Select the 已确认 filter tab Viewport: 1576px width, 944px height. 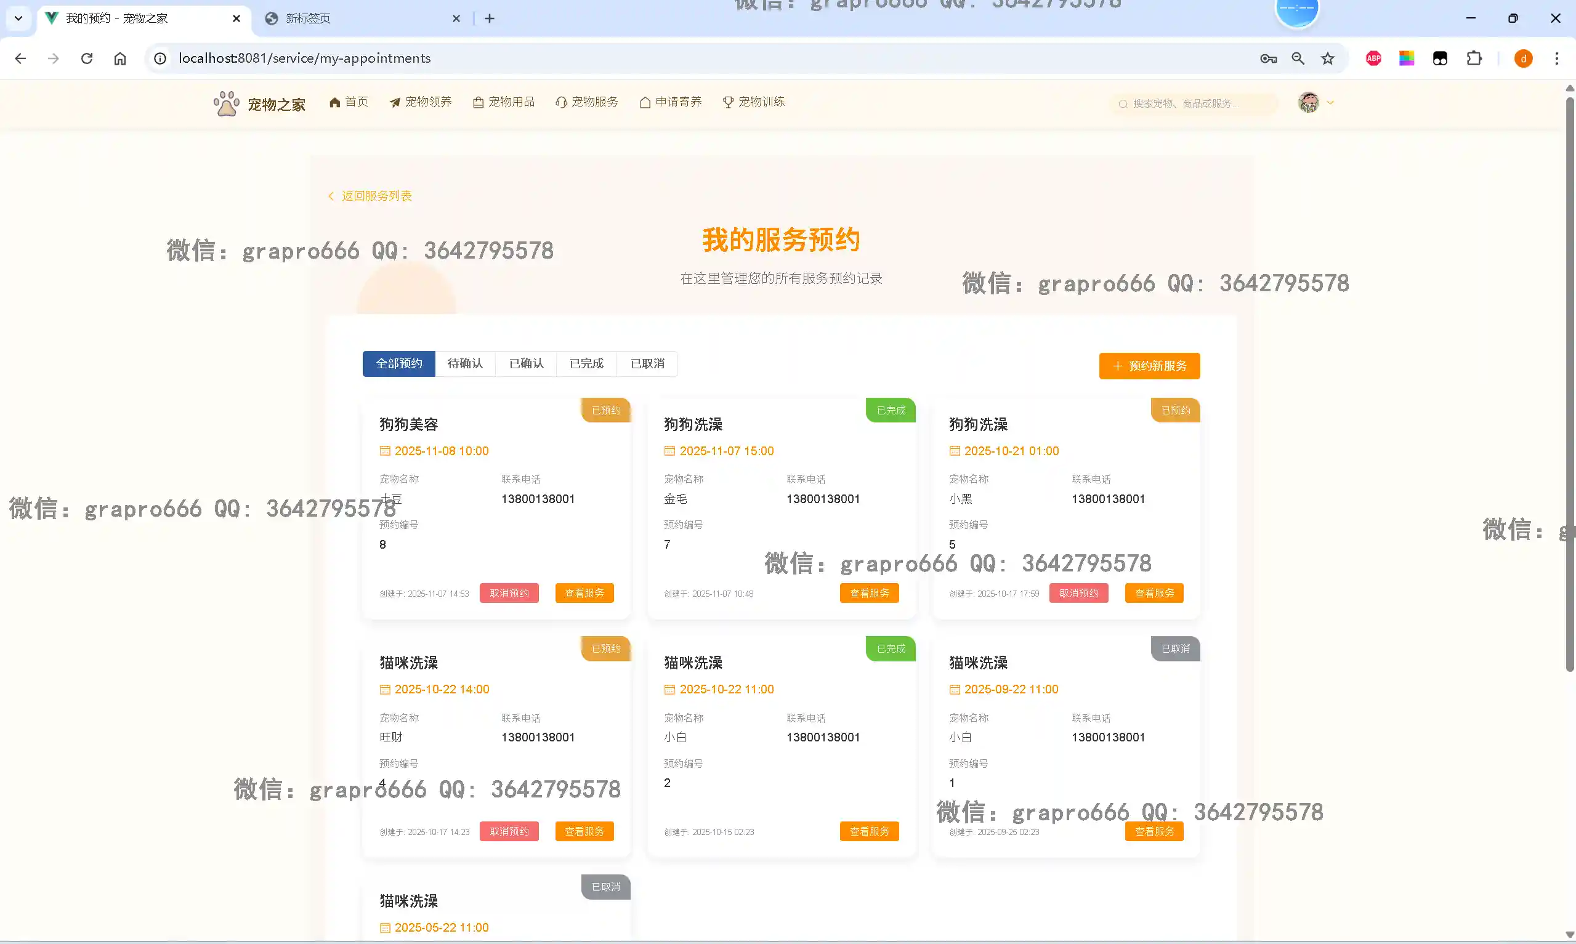click(526, 364)
